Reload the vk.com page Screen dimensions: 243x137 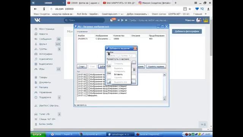51,9
